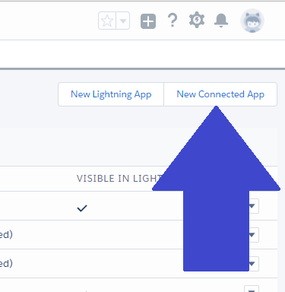Expand actions dropdown on first "ed)" row
285x292 pixels.
252,235
